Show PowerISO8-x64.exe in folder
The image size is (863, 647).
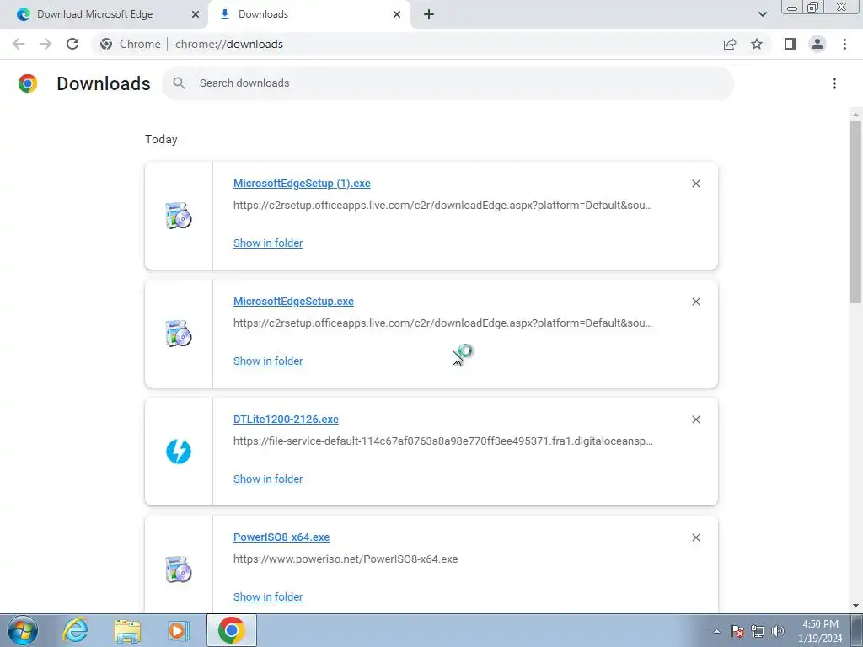click(268, 597)
